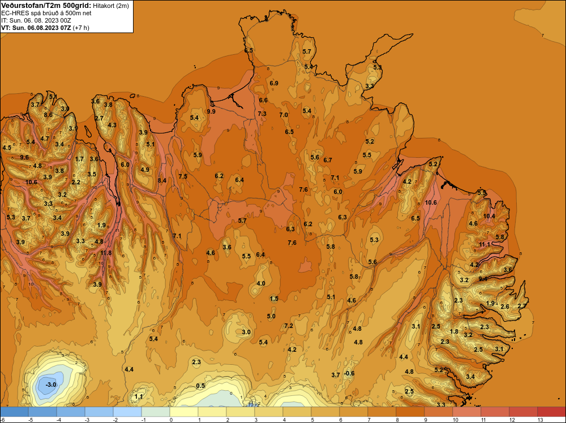Click the '4.0' temperature value on map
566x423 pixels.
pos(261,283)
